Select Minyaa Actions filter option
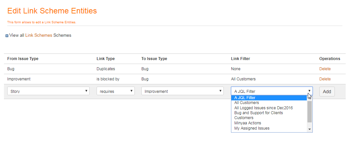348x147 pixels. 269,123
